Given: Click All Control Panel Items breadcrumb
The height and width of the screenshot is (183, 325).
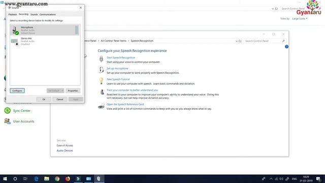Looking at the screenshot, I should [x=114, y=41].
